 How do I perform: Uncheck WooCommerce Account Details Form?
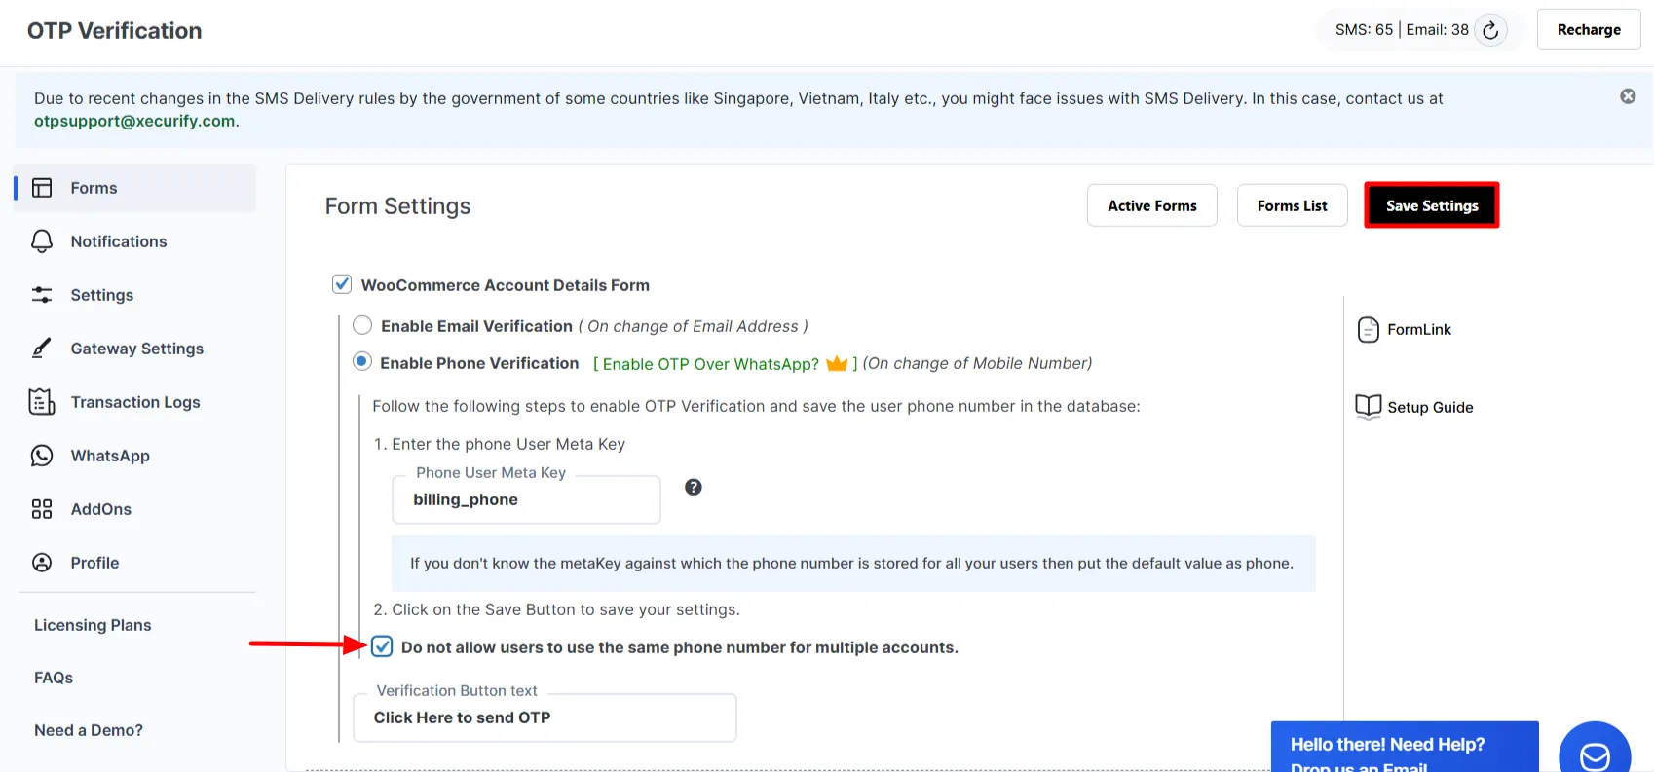coord(342,283)
